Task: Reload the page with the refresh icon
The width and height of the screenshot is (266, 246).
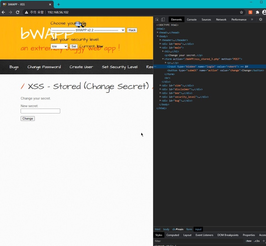Action: click(17, 12)
